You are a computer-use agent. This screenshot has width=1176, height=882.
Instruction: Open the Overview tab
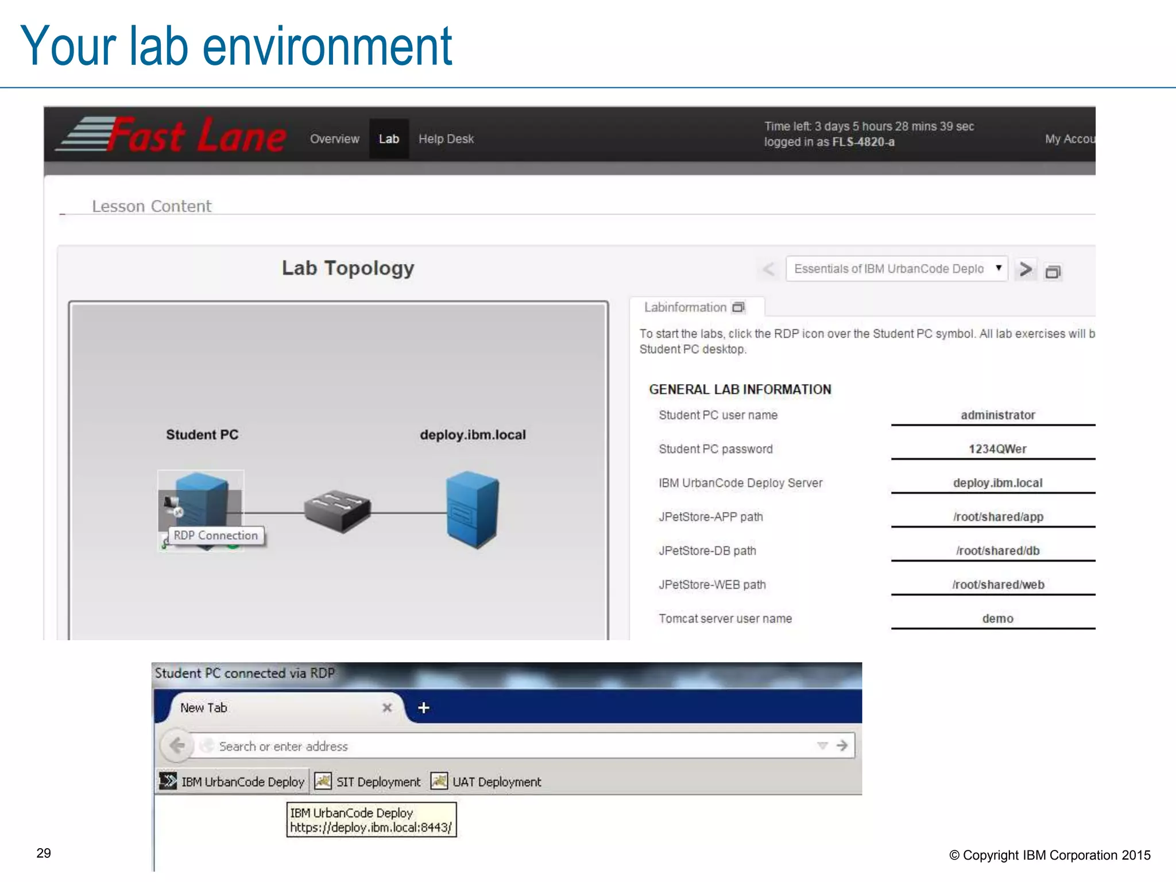[335, 139]
